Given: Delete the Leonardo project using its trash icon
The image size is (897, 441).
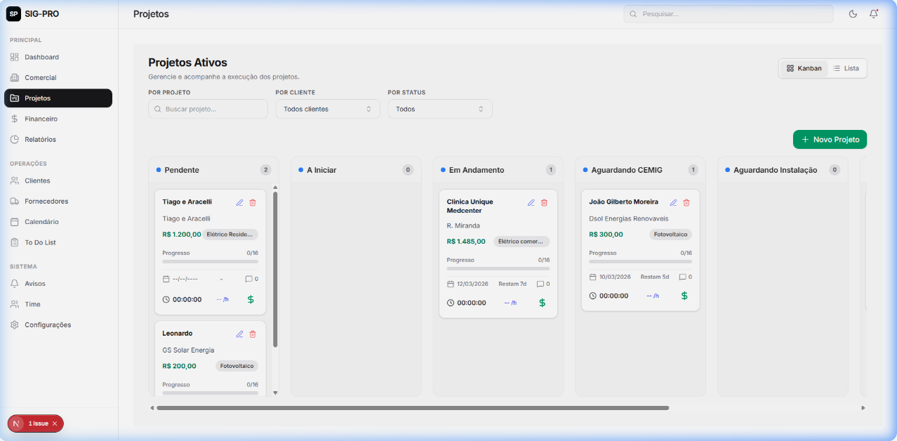Looking at the screenshot, I should (253, 334).
